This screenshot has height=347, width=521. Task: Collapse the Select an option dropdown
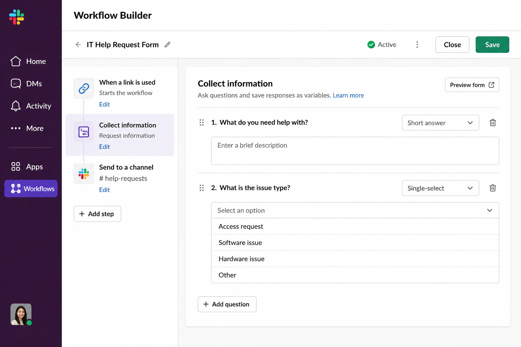355,210
